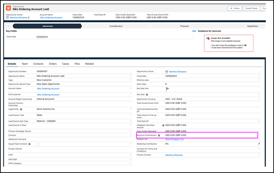274x173 pixels.
Task: Click the edit pencil on the Account Name row
Action: click(x=130, y=88)
